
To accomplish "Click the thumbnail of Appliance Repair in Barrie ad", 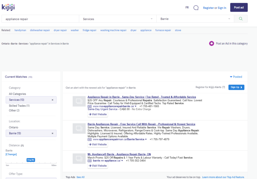I will (x=79, y=101).
